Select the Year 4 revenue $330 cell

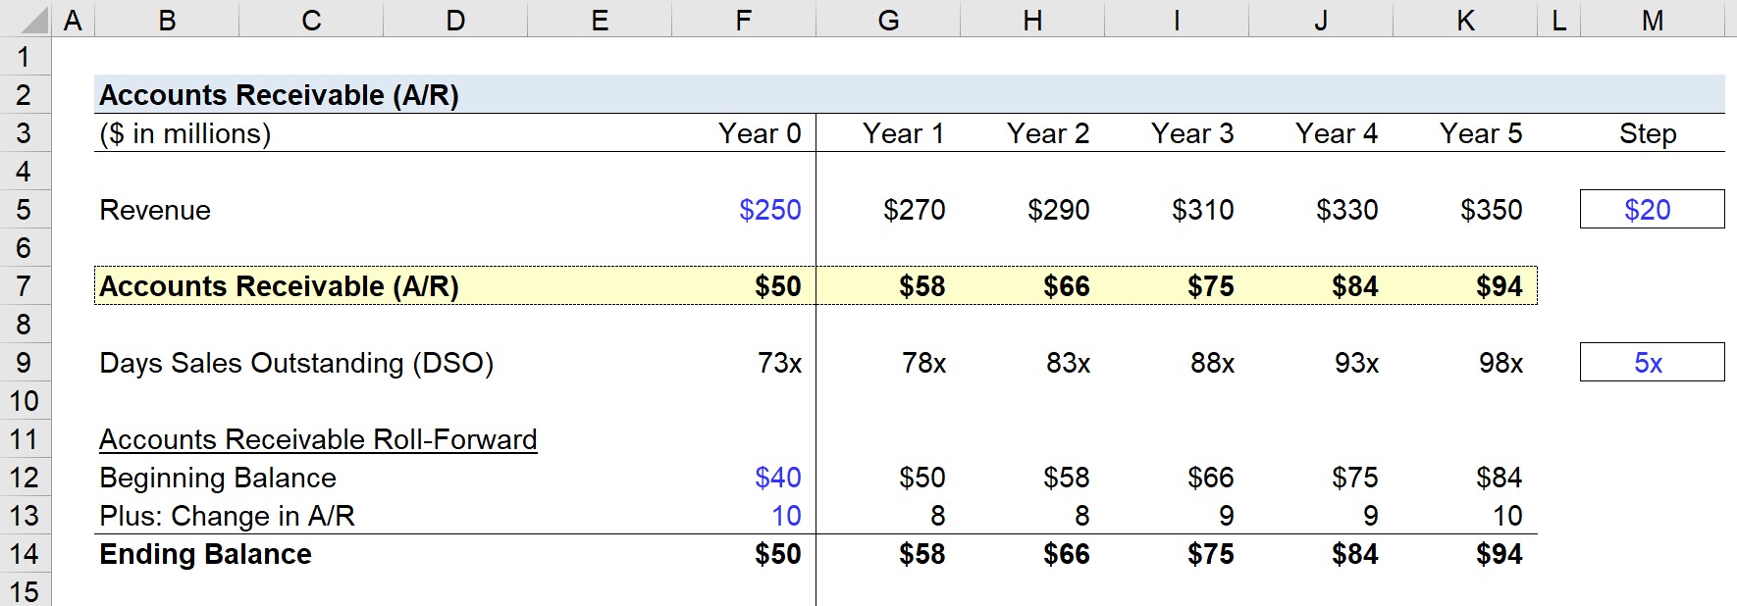pos(1321,210)
